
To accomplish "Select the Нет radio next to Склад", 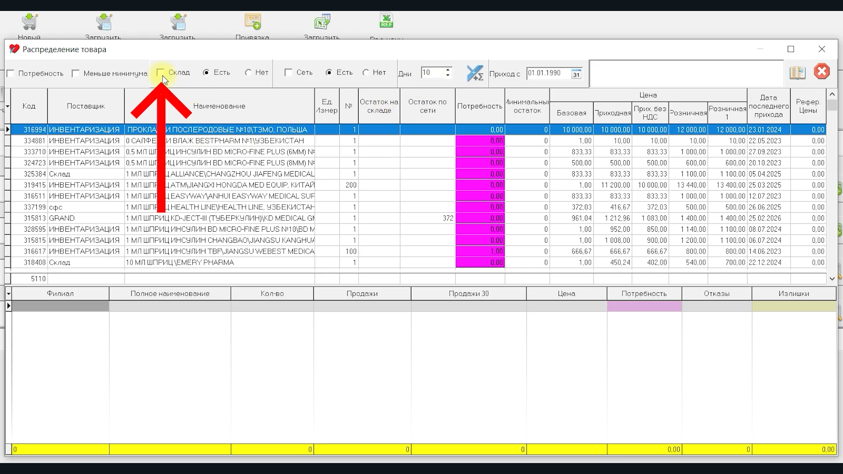I will [248, 72].
